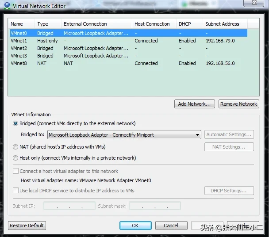This screenshot has width=269, height=237.
Task: Select the VMnet1 Host-only row
Action: pyautogui.click(x=129, y=41)
